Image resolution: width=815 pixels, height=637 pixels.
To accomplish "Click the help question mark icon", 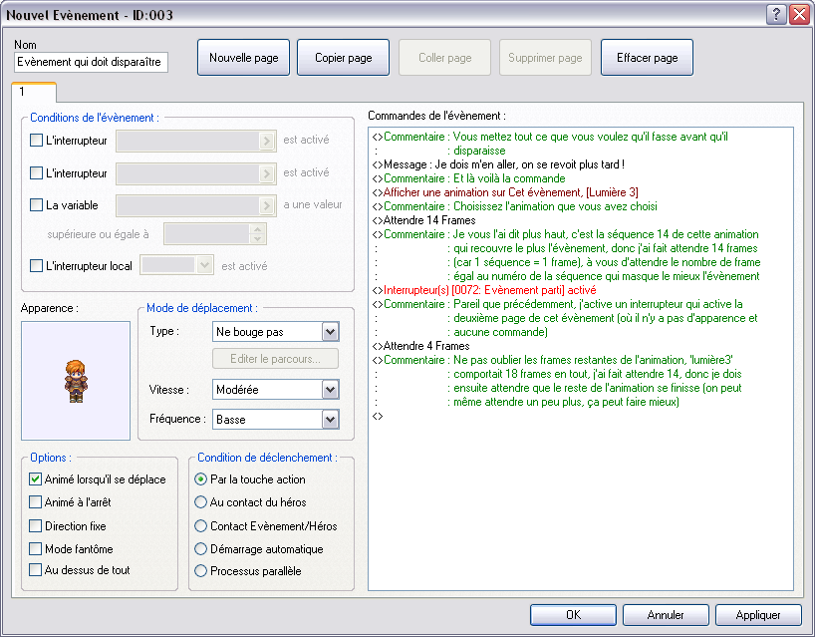I will 775,15.
